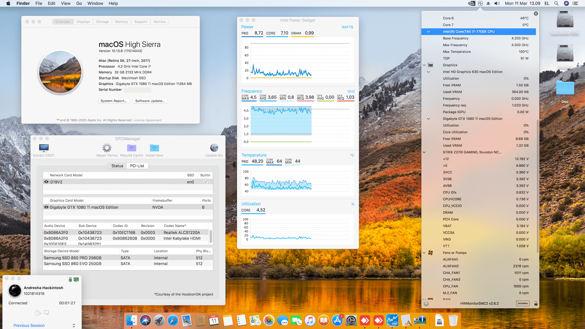The height and width of the screenshot is (329, 585).
Task: Click Install Kext icon
Action: click(154, 148)
